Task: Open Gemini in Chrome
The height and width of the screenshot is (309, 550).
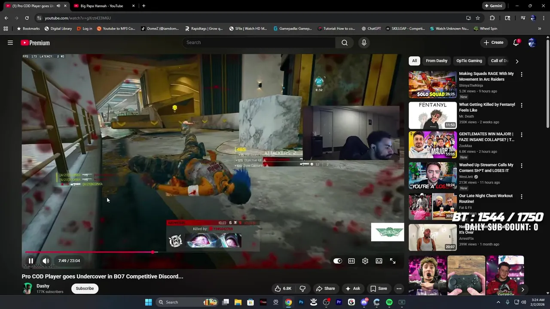Action: pos(493,6)
